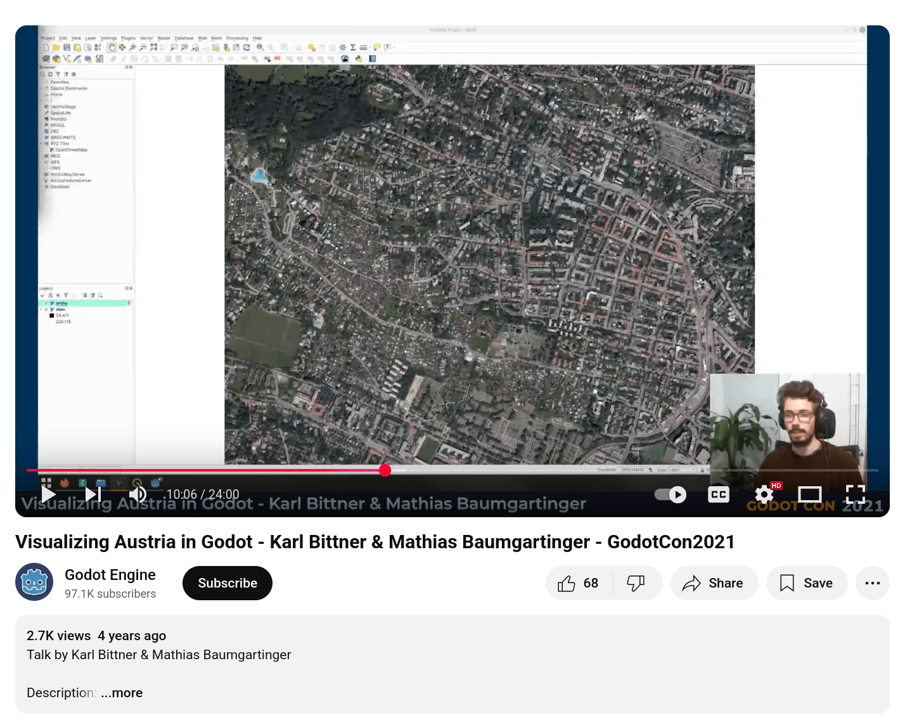
Task: Toggle the autoplay switch
Action: [671, 494]
